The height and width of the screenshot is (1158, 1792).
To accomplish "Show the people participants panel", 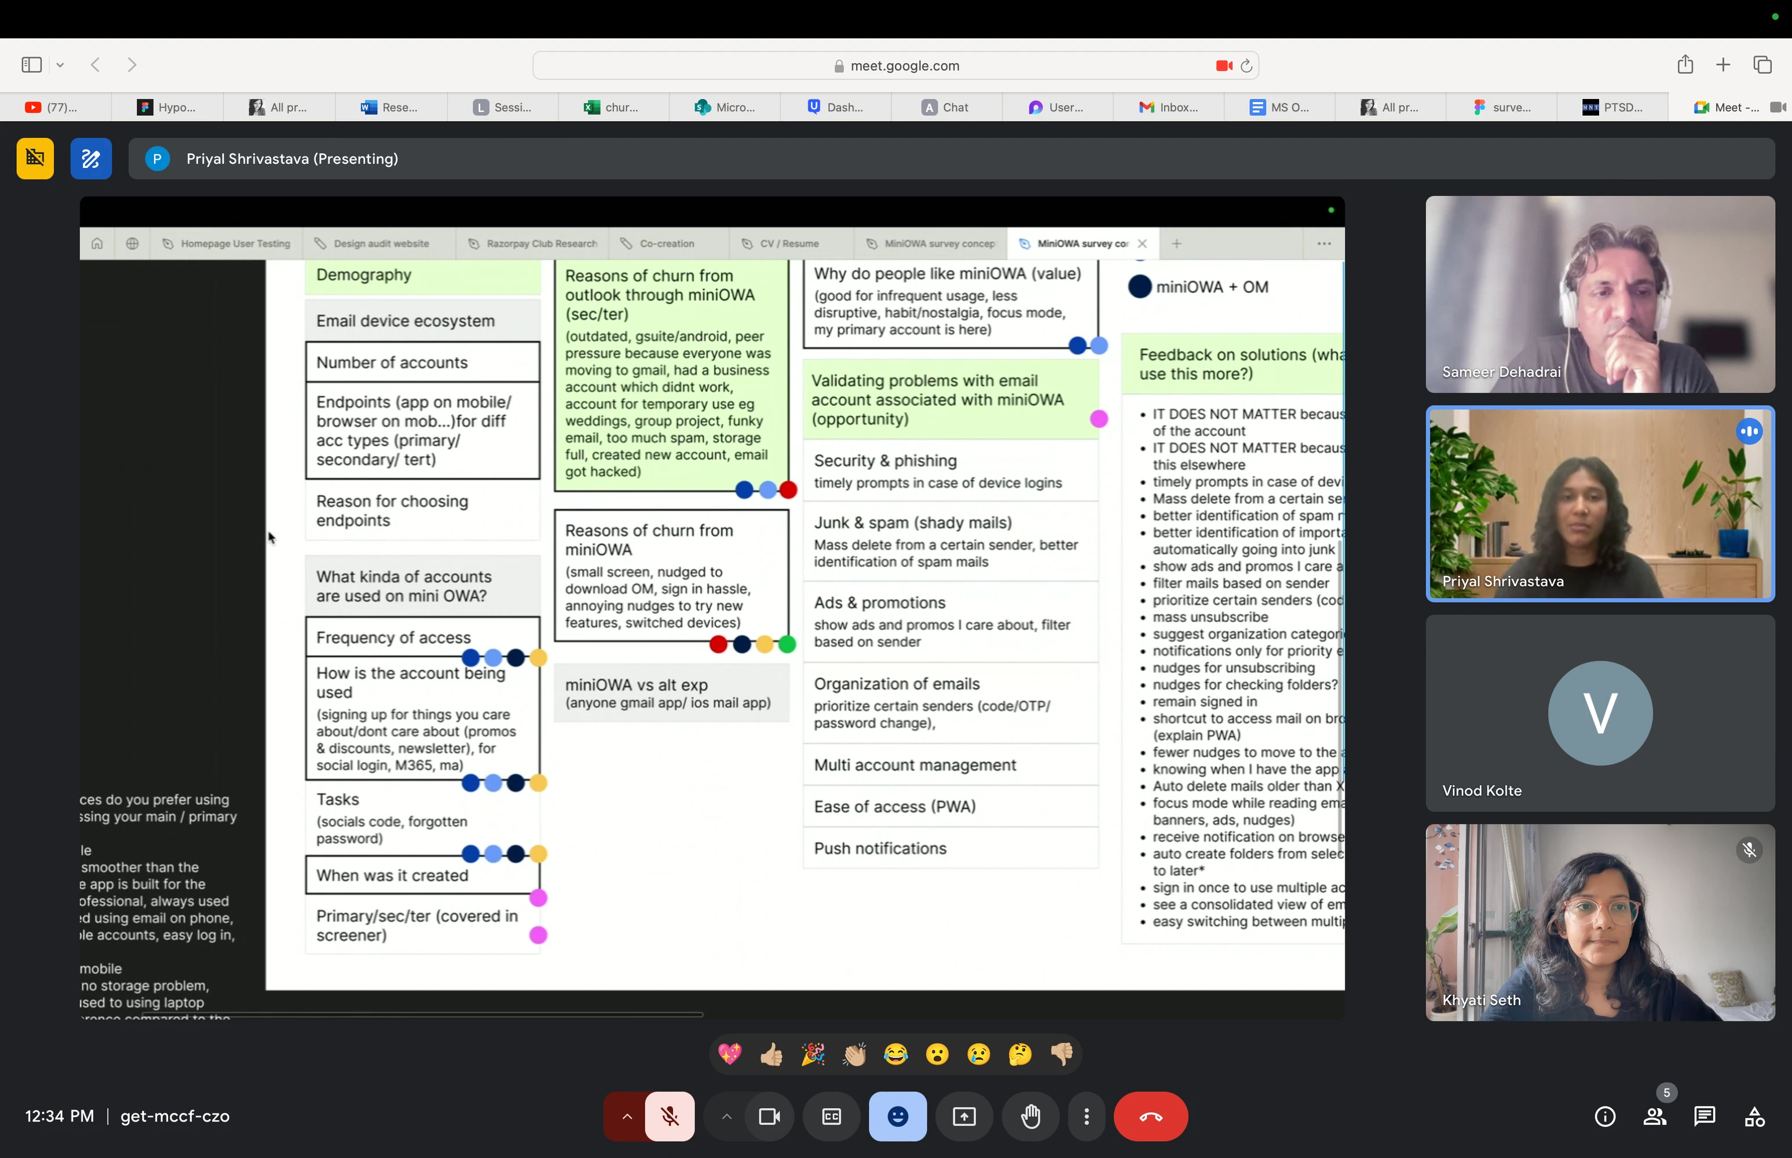I will tap(1654, 1117).
